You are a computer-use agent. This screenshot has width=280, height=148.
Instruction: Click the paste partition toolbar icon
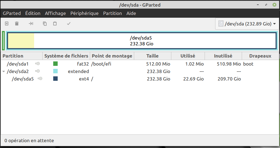(x=55, y=24)
